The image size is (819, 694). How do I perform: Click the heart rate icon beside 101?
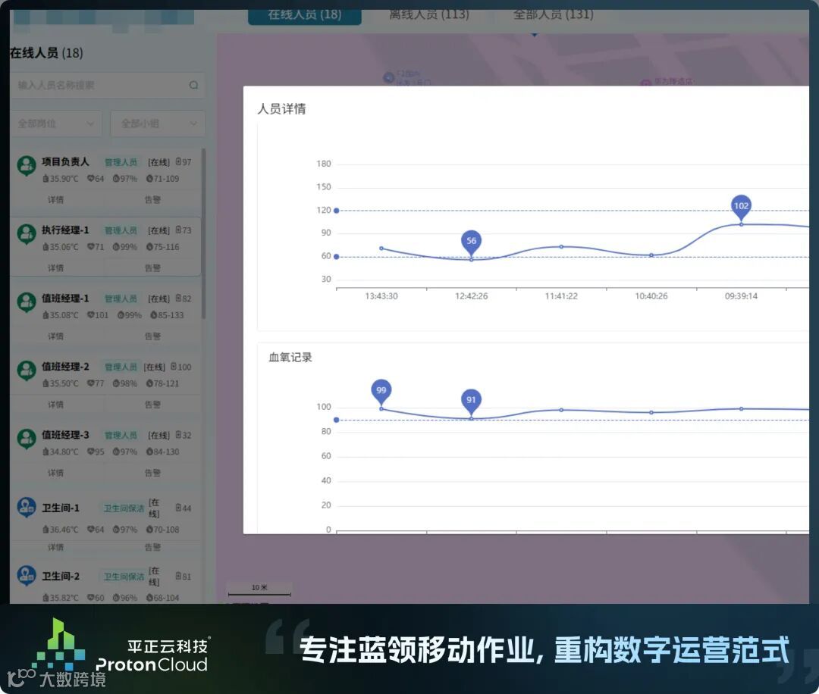click(90, 315)
